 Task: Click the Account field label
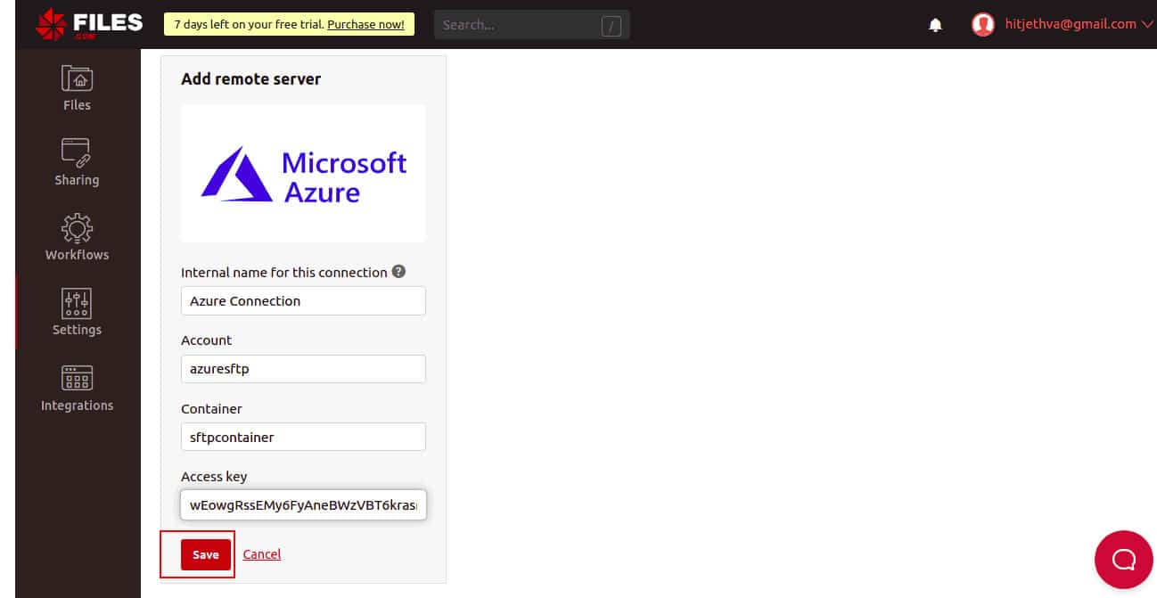click(206, 340)
